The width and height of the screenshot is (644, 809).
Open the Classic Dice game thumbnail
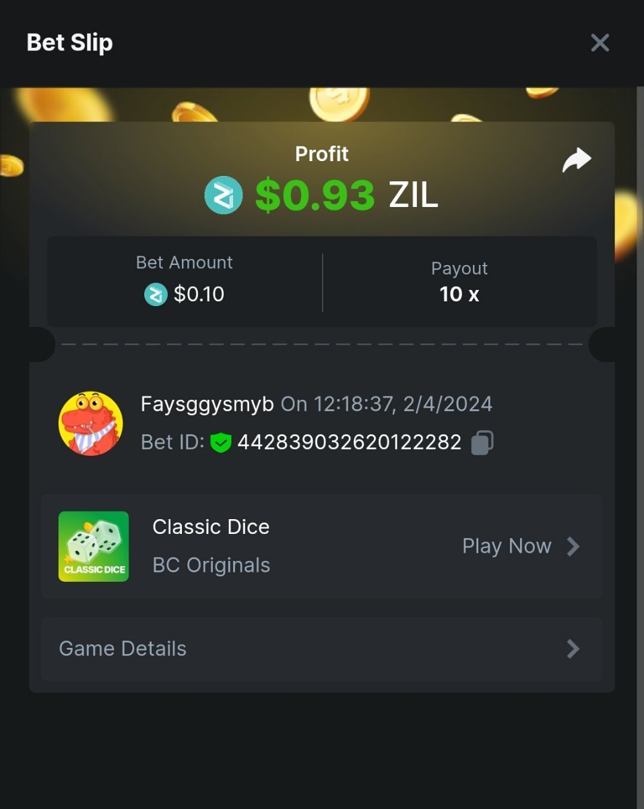pos(94,546)
